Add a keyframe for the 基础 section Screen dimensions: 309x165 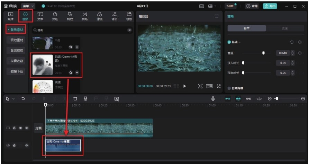coord(300,42)
